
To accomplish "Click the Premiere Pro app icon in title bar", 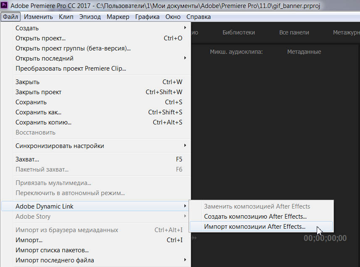I will tap(4, 5).
